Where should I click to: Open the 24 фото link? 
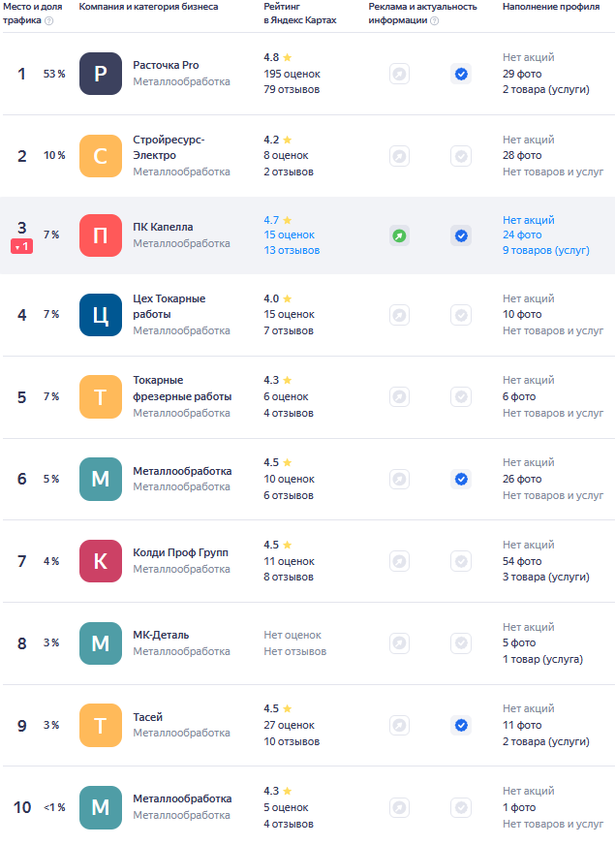(522, 235)
